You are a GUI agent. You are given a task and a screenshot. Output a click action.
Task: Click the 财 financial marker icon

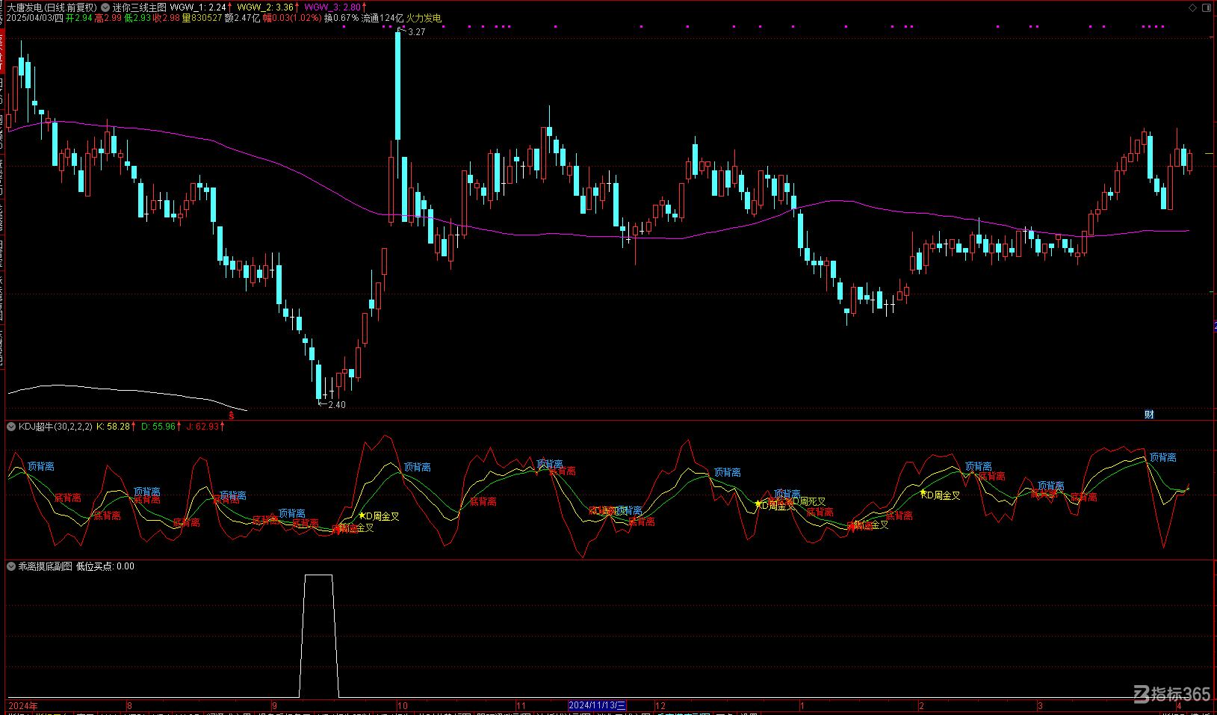1149,415
